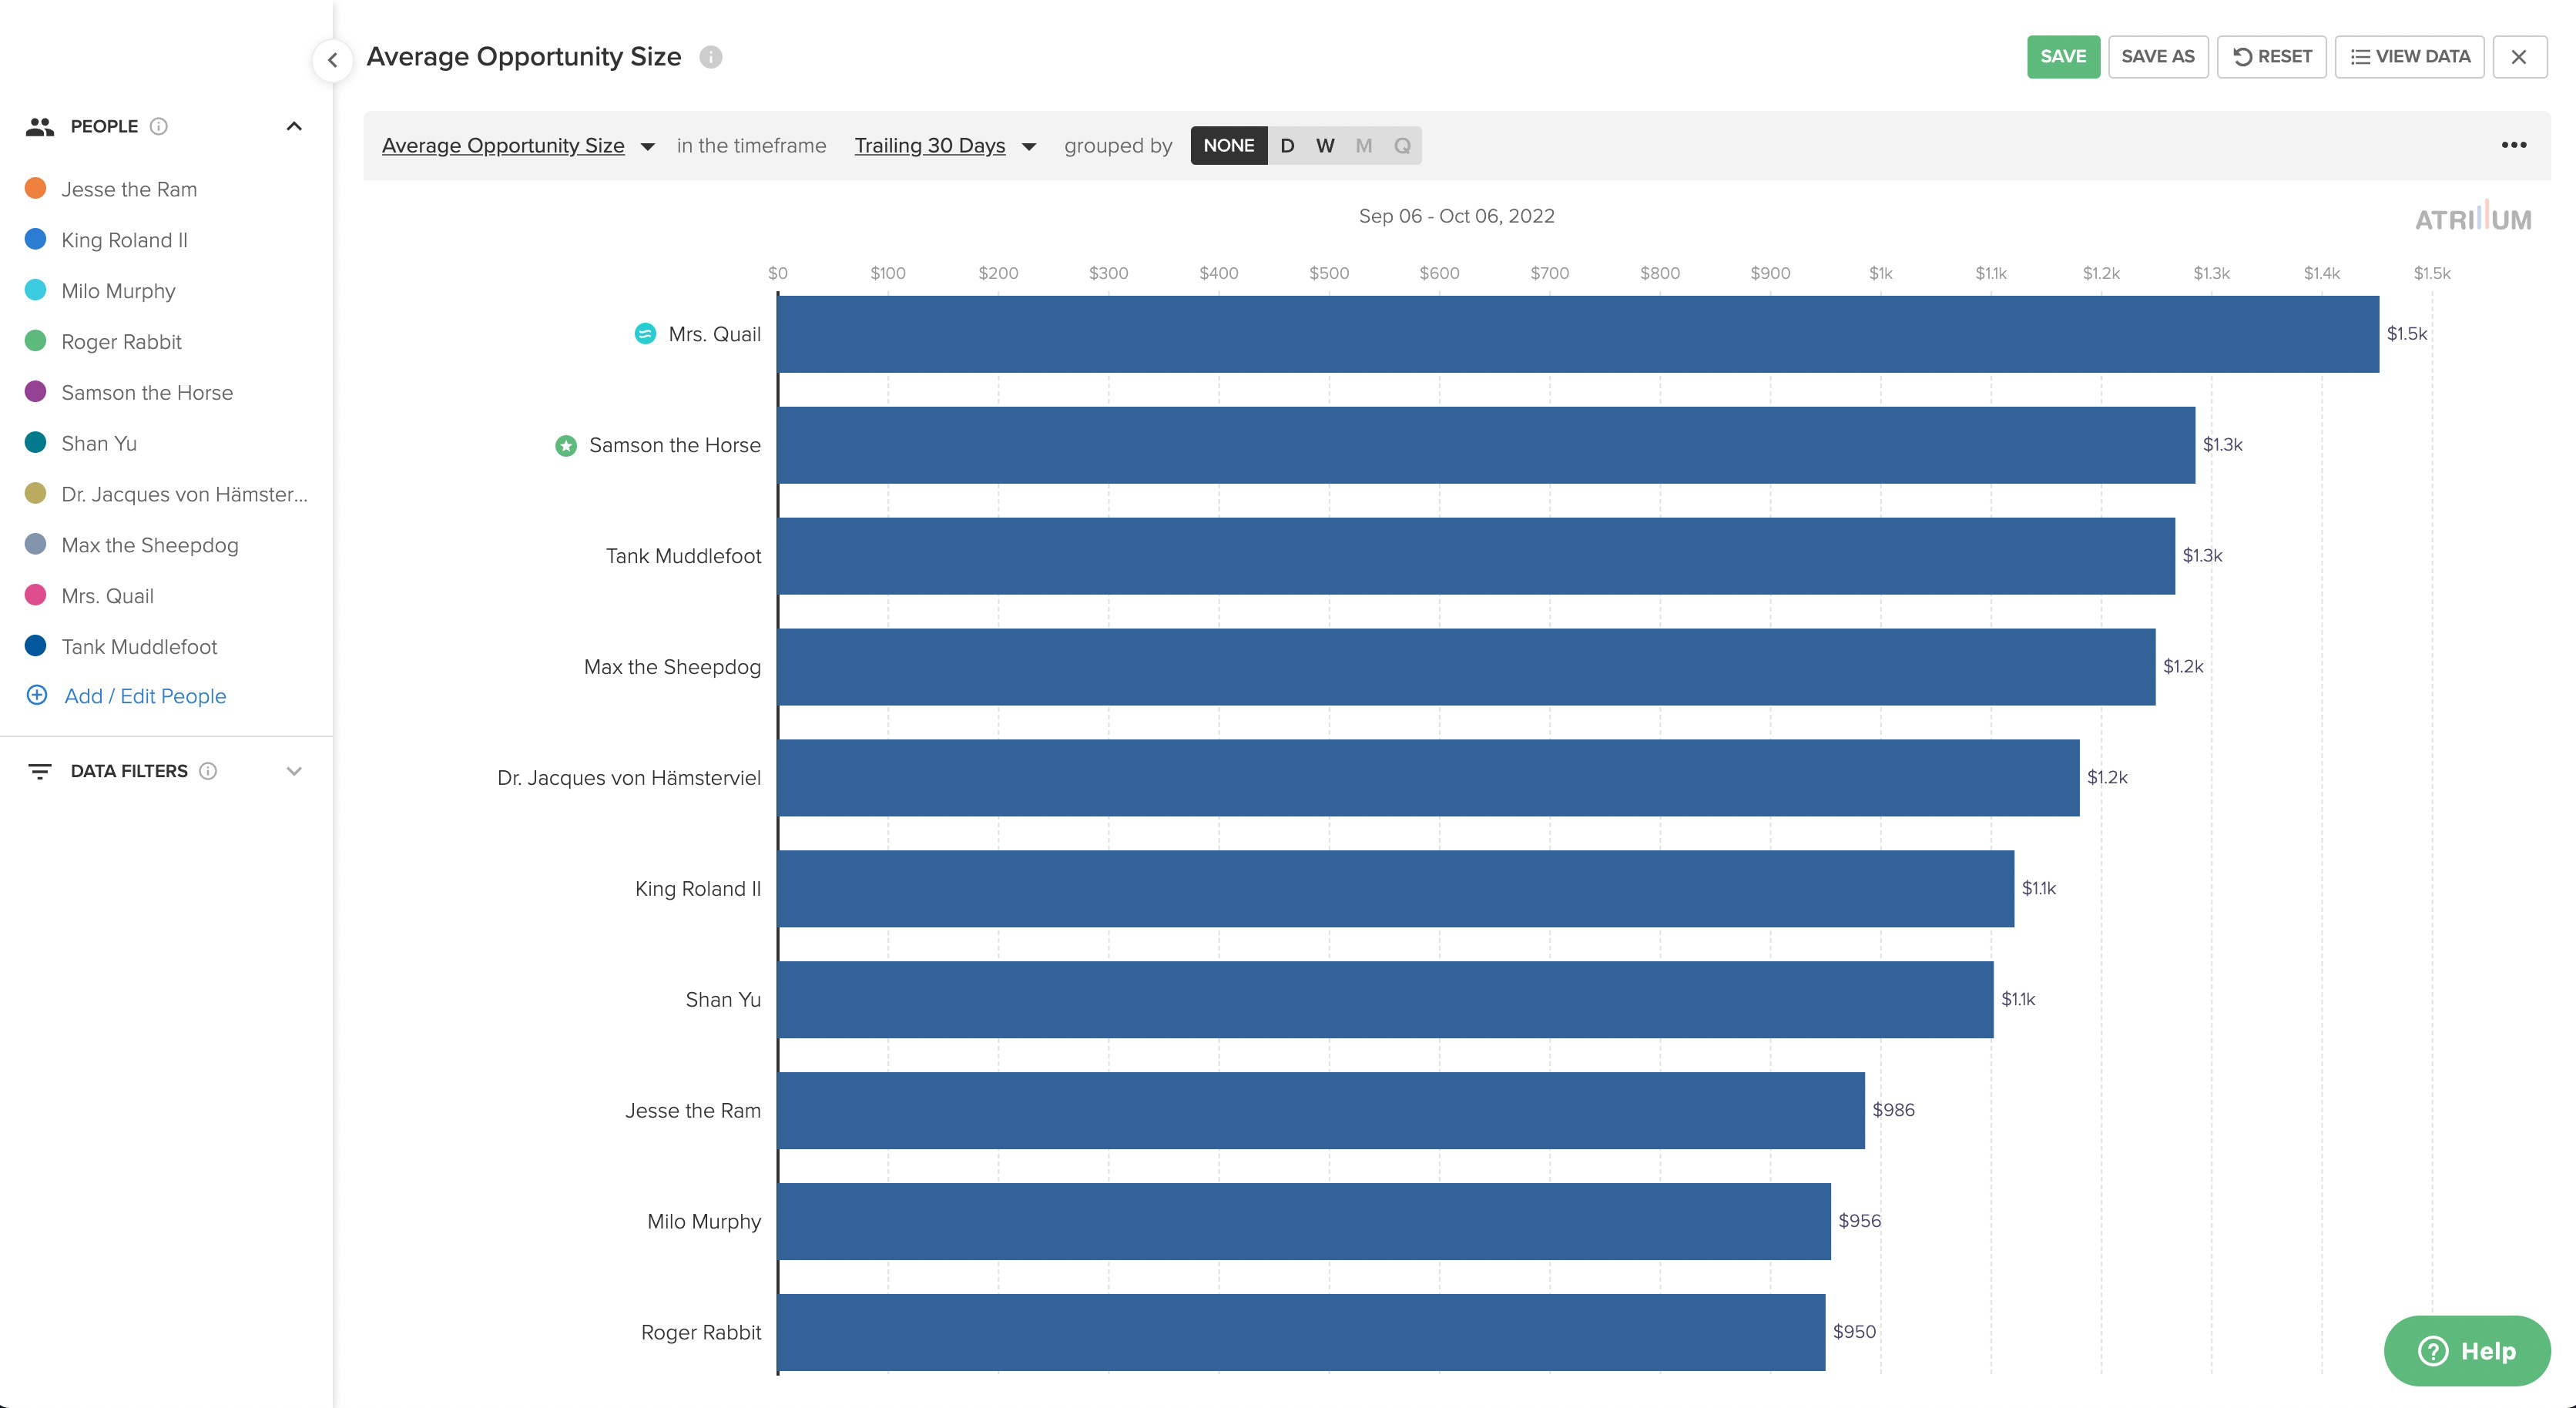Click the plus icon for Add / Edit People
This screenshot has width=2576, height=1408.
pyautogui.click(x=37, y=695)
